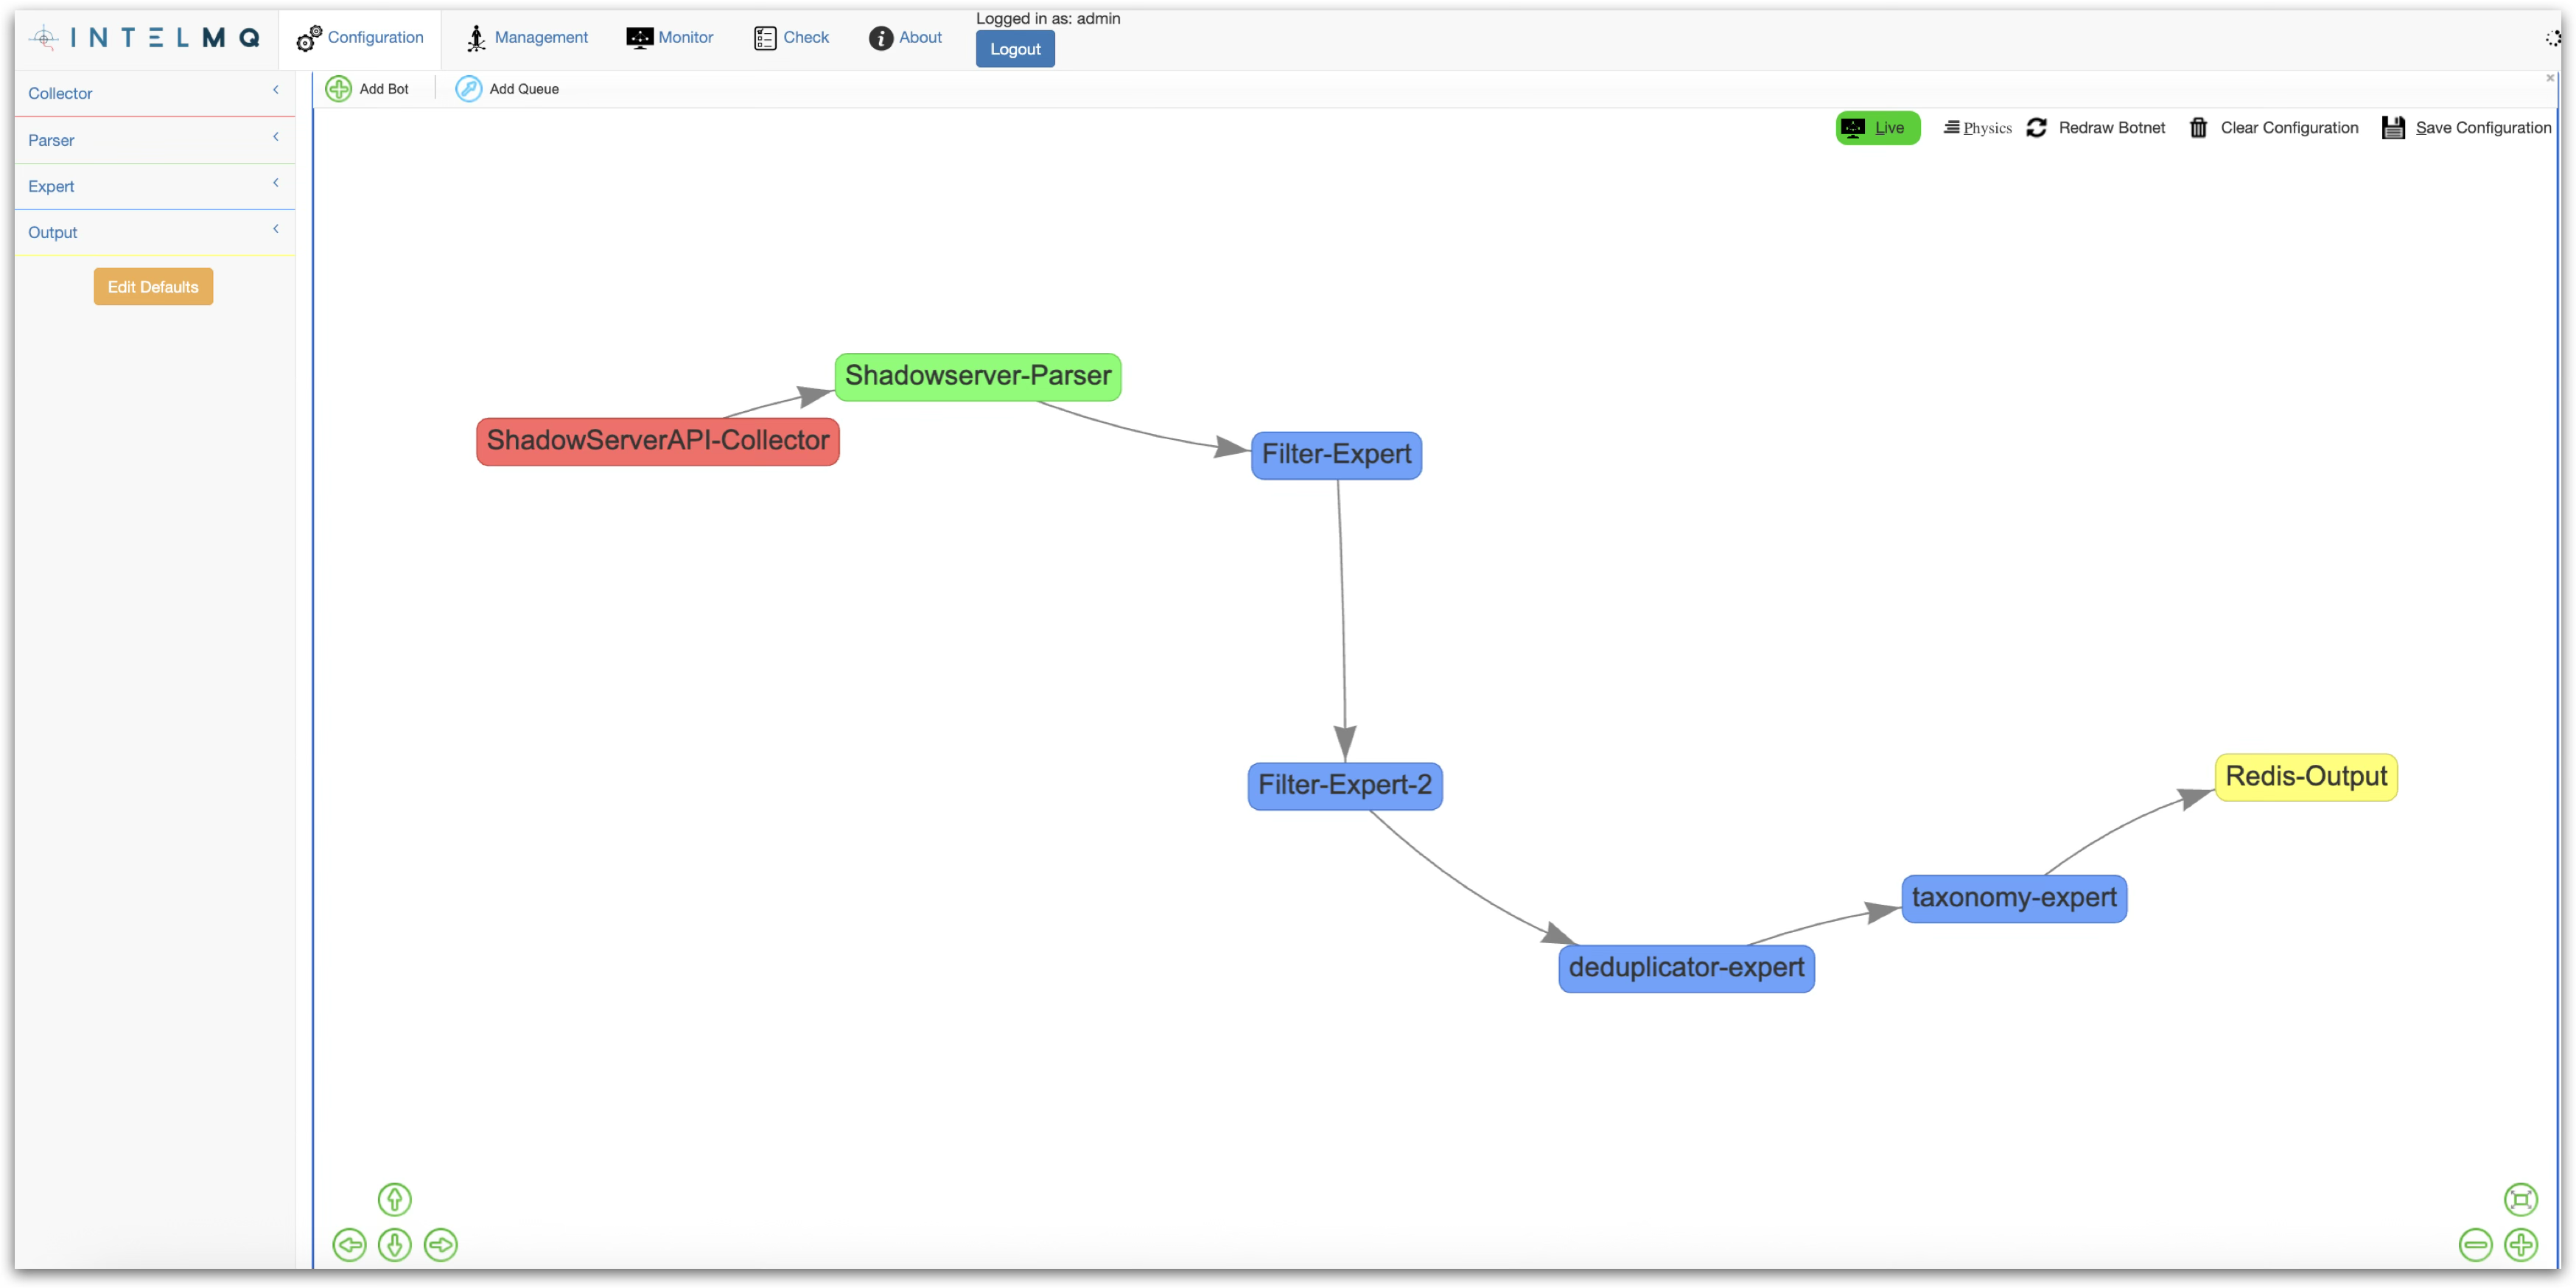Click the Monitor screen icon
Image resolution: width=2576 pixels, height=1288 pixels.
[x=639, y=38]
